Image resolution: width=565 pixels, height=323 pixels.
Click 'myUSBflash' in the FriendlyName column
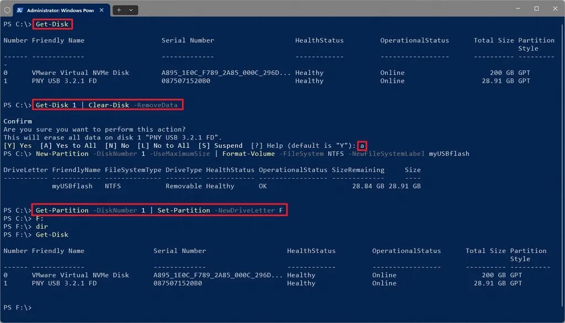72,186
